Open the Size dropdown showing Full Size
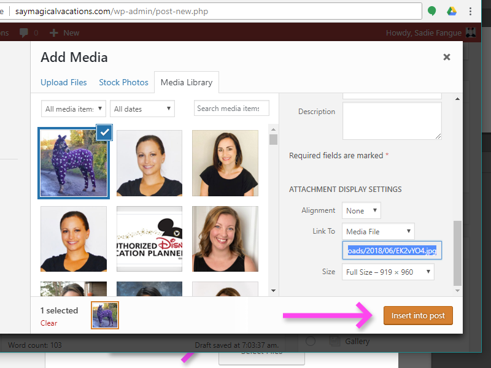Viewport: 491px width, 368px height. [x=388, y=272]
